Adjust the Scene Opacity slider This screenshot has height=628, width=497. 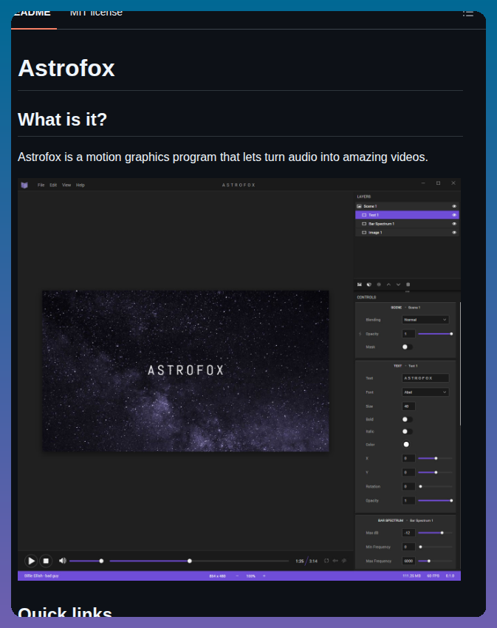pyautogui.click(x=435, y=334)
